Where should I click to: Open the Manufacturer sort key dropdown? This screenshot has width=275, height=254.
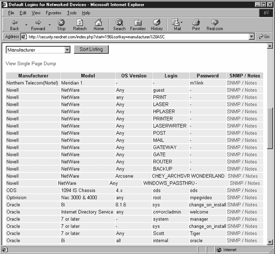point(67,50)
